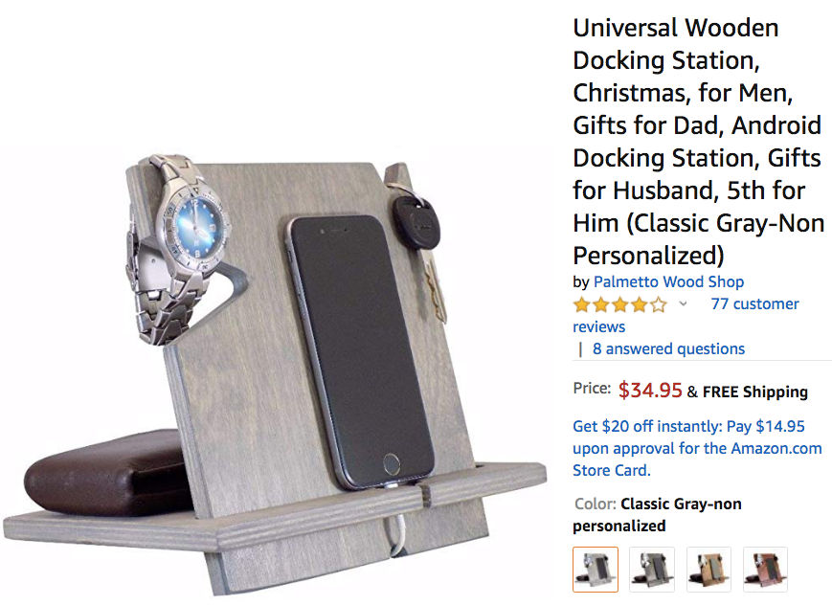Click the Get $20 off Store Card offer

point(697,448)
